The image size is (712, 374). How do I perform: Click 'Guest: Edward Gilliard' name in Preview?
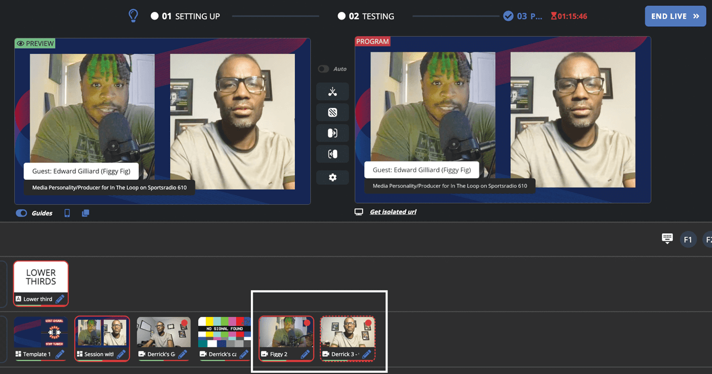[81, 171]
